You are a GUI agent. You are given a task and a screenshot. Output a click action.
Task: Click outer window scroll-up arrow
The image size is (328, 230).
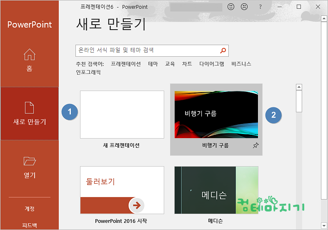[324, 19]
